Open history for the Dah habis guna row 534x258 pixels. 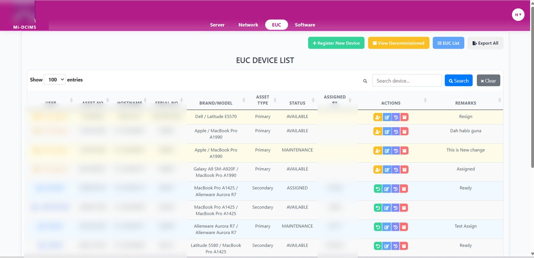(396, 132)
